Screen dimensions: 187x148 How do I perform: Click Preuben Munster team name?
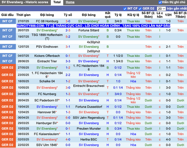coord(89,129)
